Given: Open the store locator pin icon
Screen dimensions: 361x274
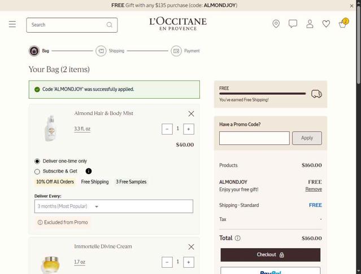Looking at the screenshot, I should tap(276, 24).
